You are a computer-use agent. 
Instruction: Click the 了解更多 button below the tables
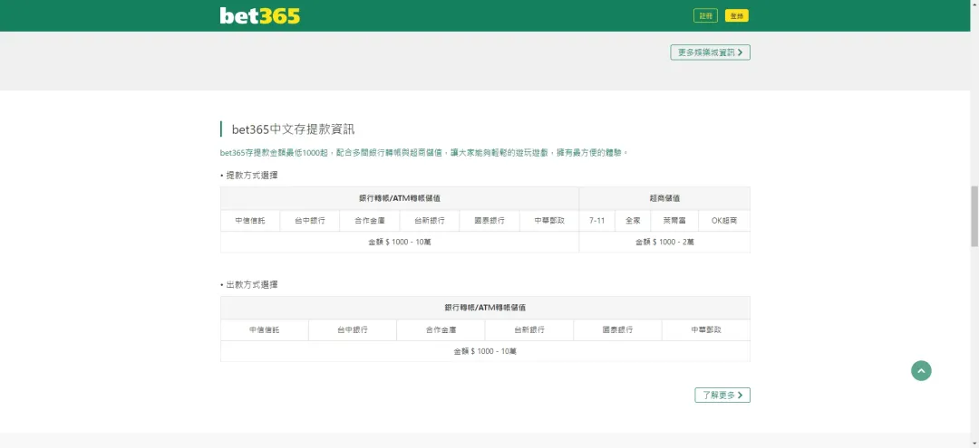click(722, 395)
